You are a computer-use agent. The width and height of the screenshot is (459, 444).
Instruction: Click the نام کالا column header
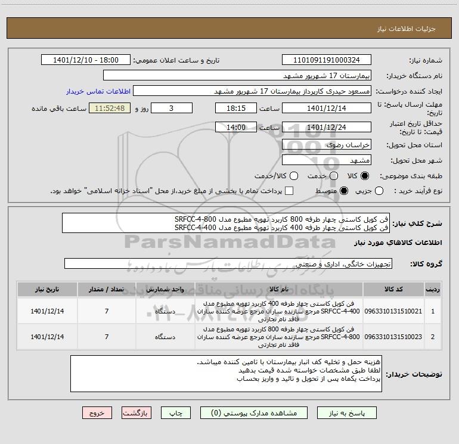[x=279, y=289]
